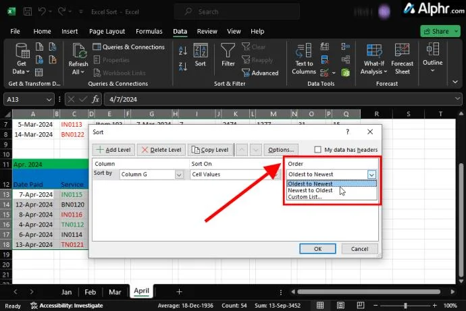The image size is (466, 311).
Task: Click the add new sheet plus icon
Action: click(179, 291)
